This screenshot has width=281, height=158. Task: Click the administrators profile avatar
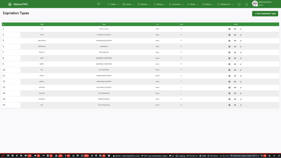pyautogui.click(x=255, y=4)
